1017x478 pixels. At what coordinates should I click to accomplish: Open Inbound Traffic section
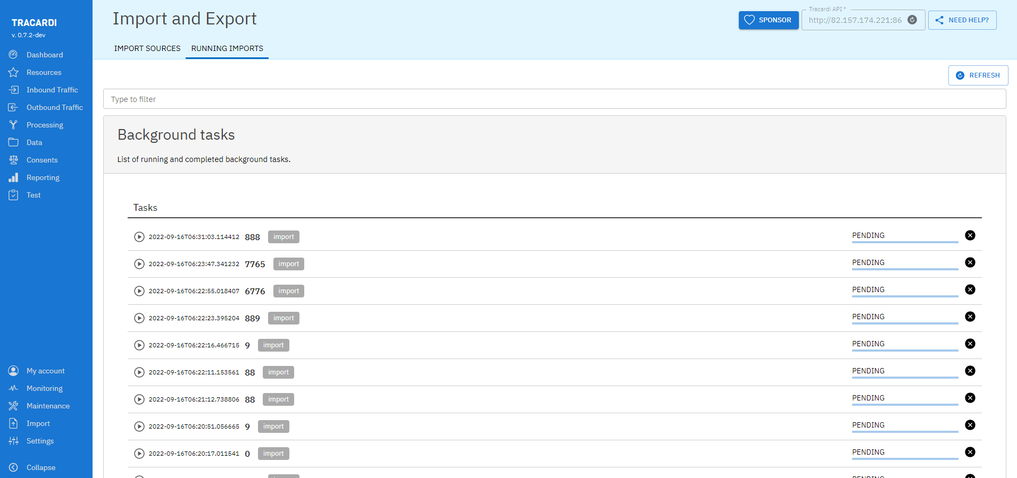click(52, 90)
